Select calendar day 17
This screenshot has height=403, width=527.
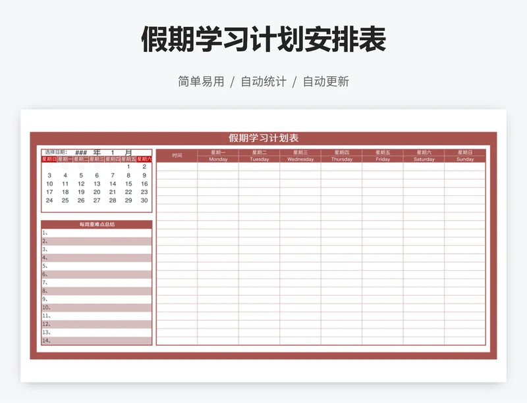49,192
